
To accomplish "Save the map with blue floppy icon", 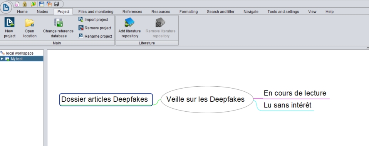I will (42, 4).
